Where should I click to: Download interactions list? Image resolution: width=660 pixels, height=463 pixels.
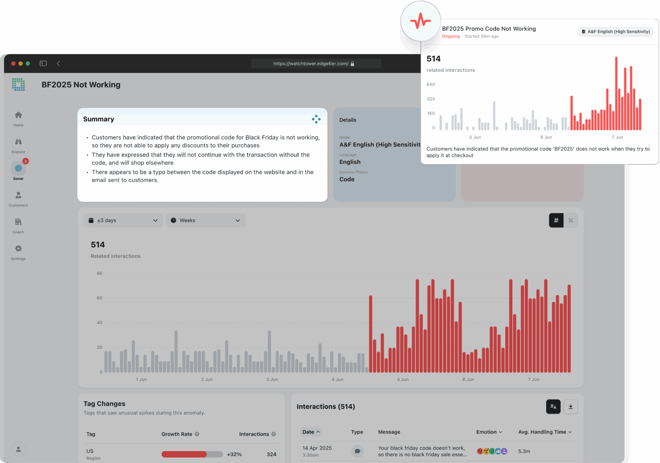pos(571,407)
